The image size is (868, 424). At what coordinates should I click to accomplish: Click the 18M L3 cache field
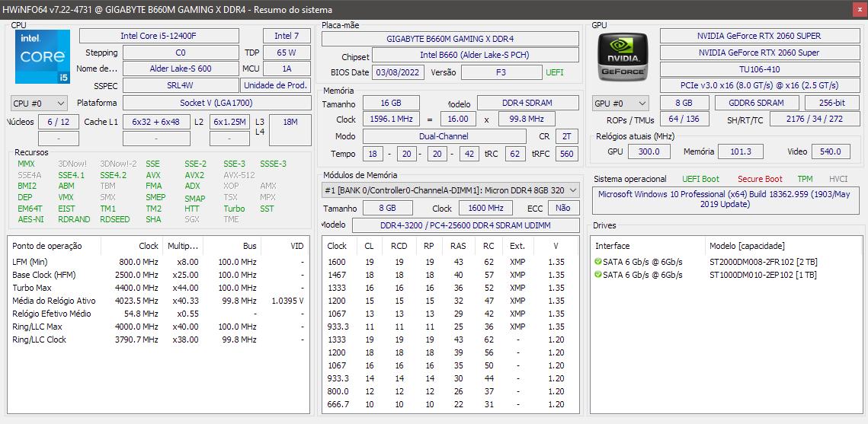290,130
